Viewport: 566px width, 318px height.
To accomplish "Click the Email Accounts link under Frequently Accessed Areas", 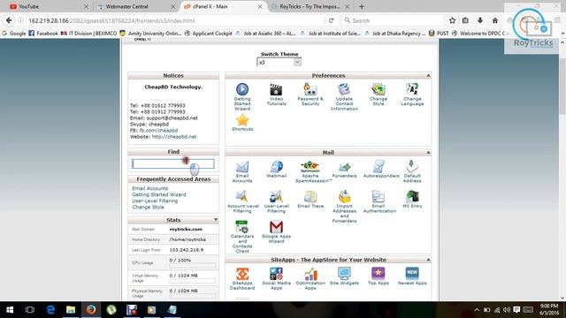I will coord(149,188).
